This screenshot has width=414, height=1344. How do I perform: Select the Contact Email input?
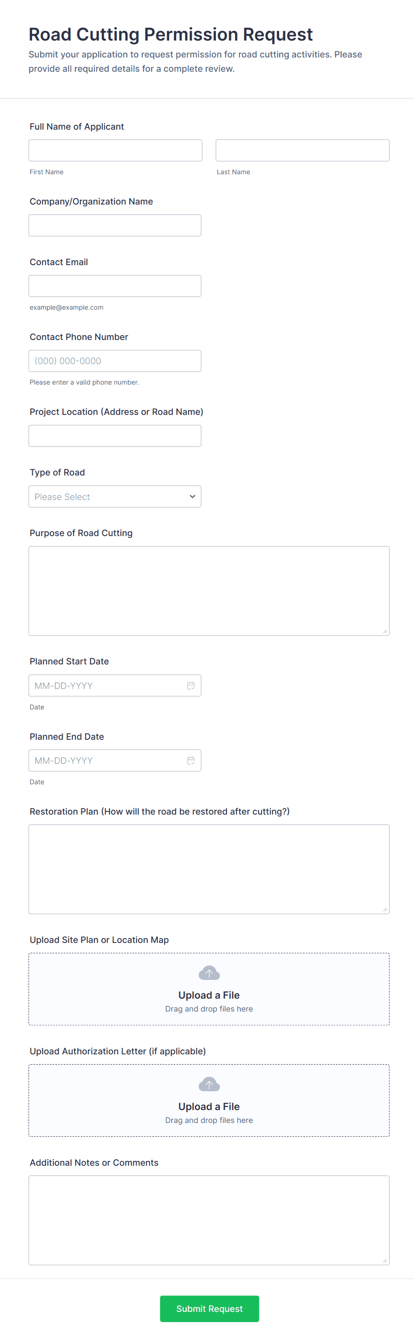[x=115, y=286]
